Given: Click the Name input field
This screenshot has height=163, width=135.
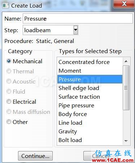Looking at the screenshot, I should pos(78,18).
